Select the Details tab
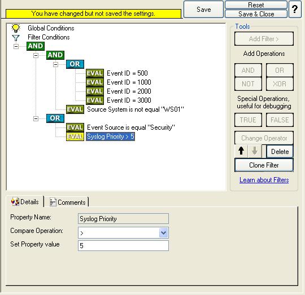 pyautogui.click(x=25, y=202)
